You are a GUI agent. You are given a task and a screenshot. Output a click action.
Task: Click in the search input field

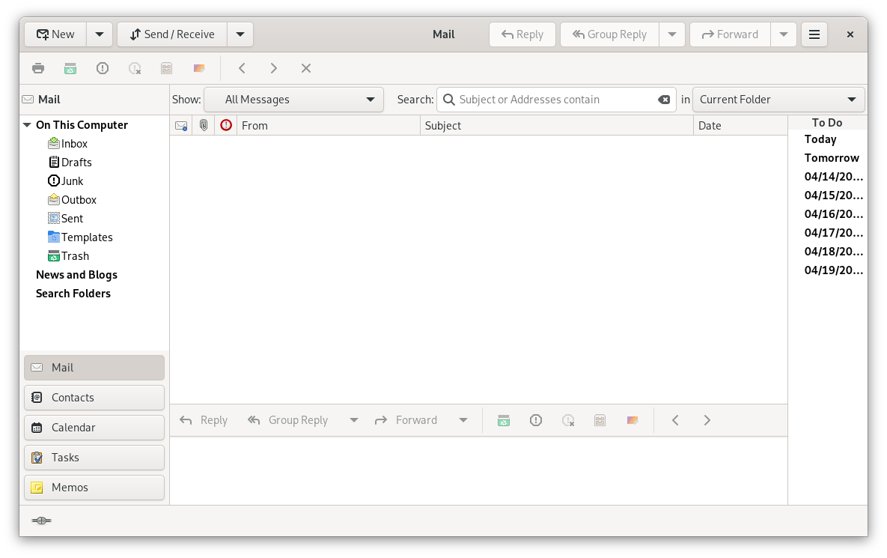(554, 100)
